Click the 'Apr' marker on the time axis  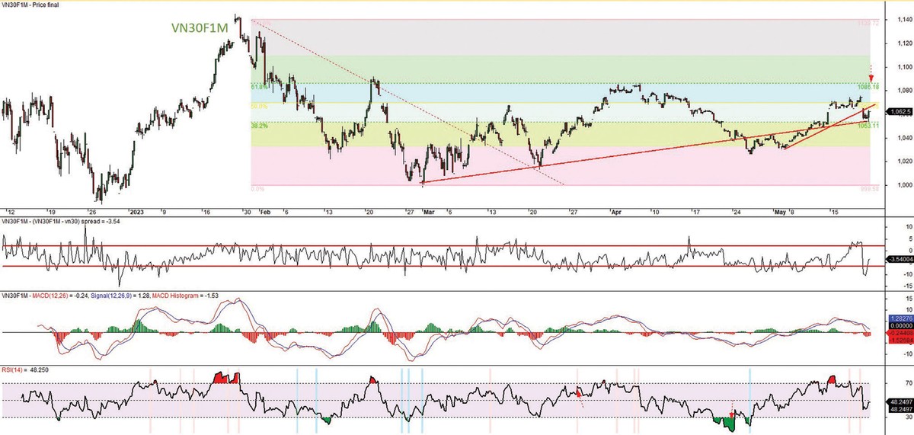tap(614, 210)
